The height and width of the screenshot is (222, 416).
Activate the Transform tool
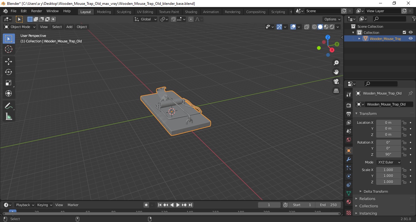click(9, 93)
